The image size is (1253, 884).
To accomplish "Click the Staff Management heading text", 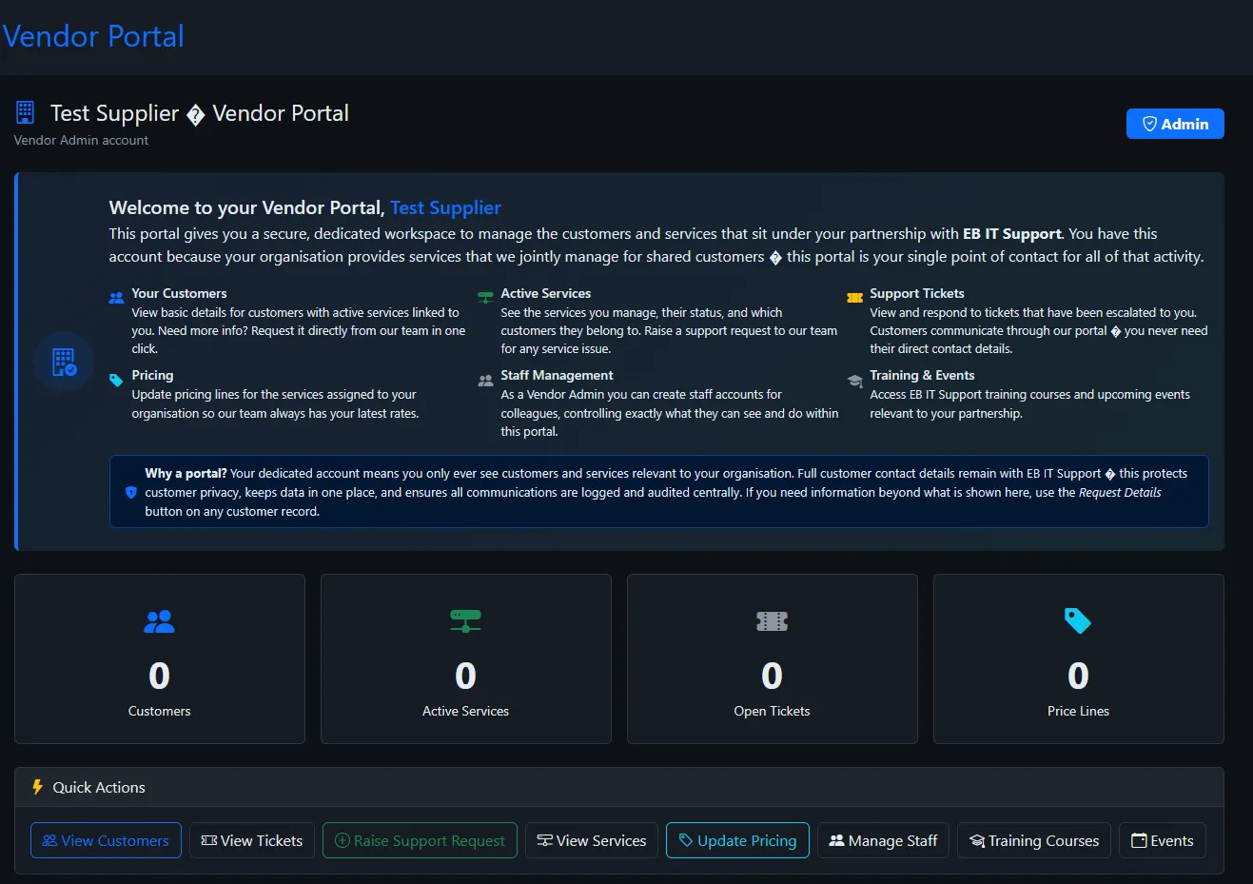I will 557,375.
